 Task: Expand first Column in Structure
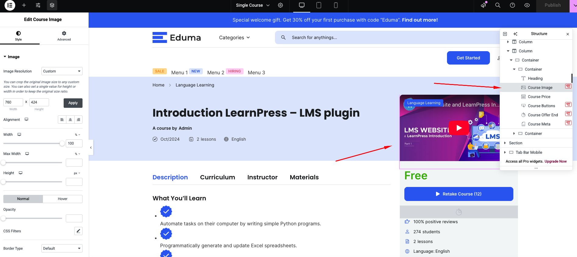click(508, 42)
